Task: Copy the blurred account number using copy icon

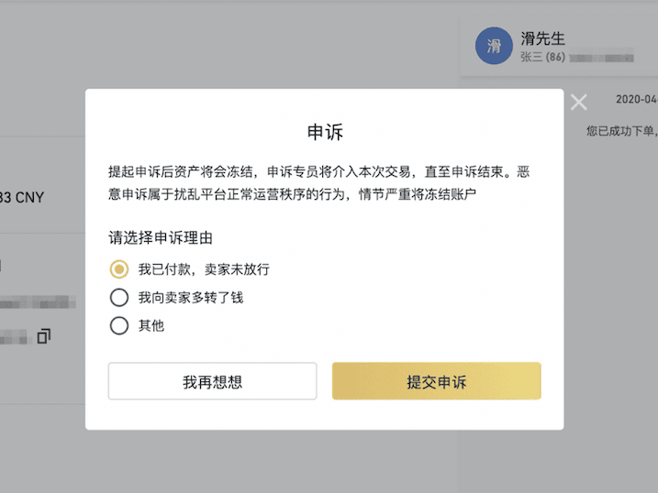Action: [x=44, y=336]
